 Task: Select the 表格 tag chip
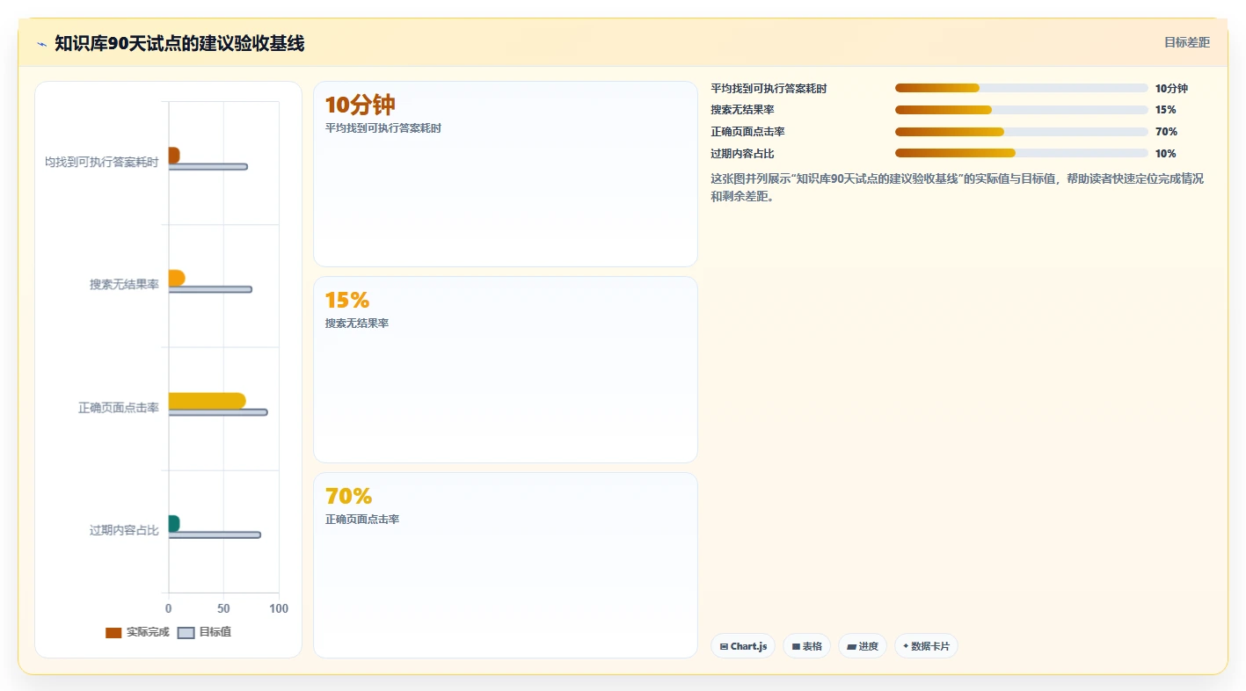806,646
